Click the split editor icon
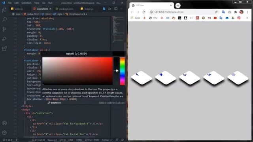Screen dimensions: 253x142 [116, 9]
